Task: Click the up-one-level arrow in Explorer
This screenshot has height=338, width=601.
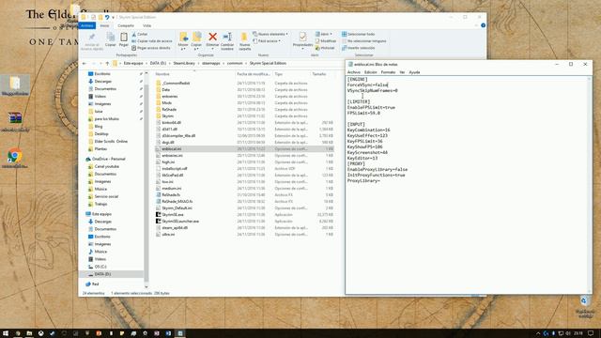Action: [107, 63]
